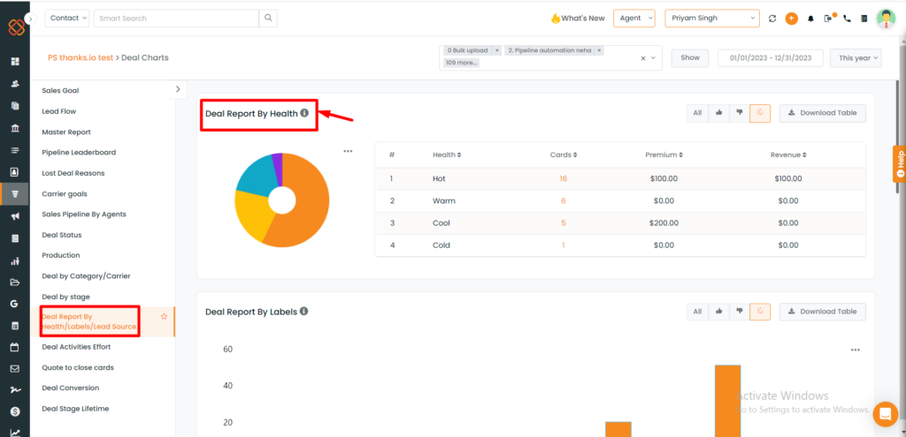Expand the main sidebar arrow near logo
Screen dimensions: 906x437
click(x=31, y=19)
